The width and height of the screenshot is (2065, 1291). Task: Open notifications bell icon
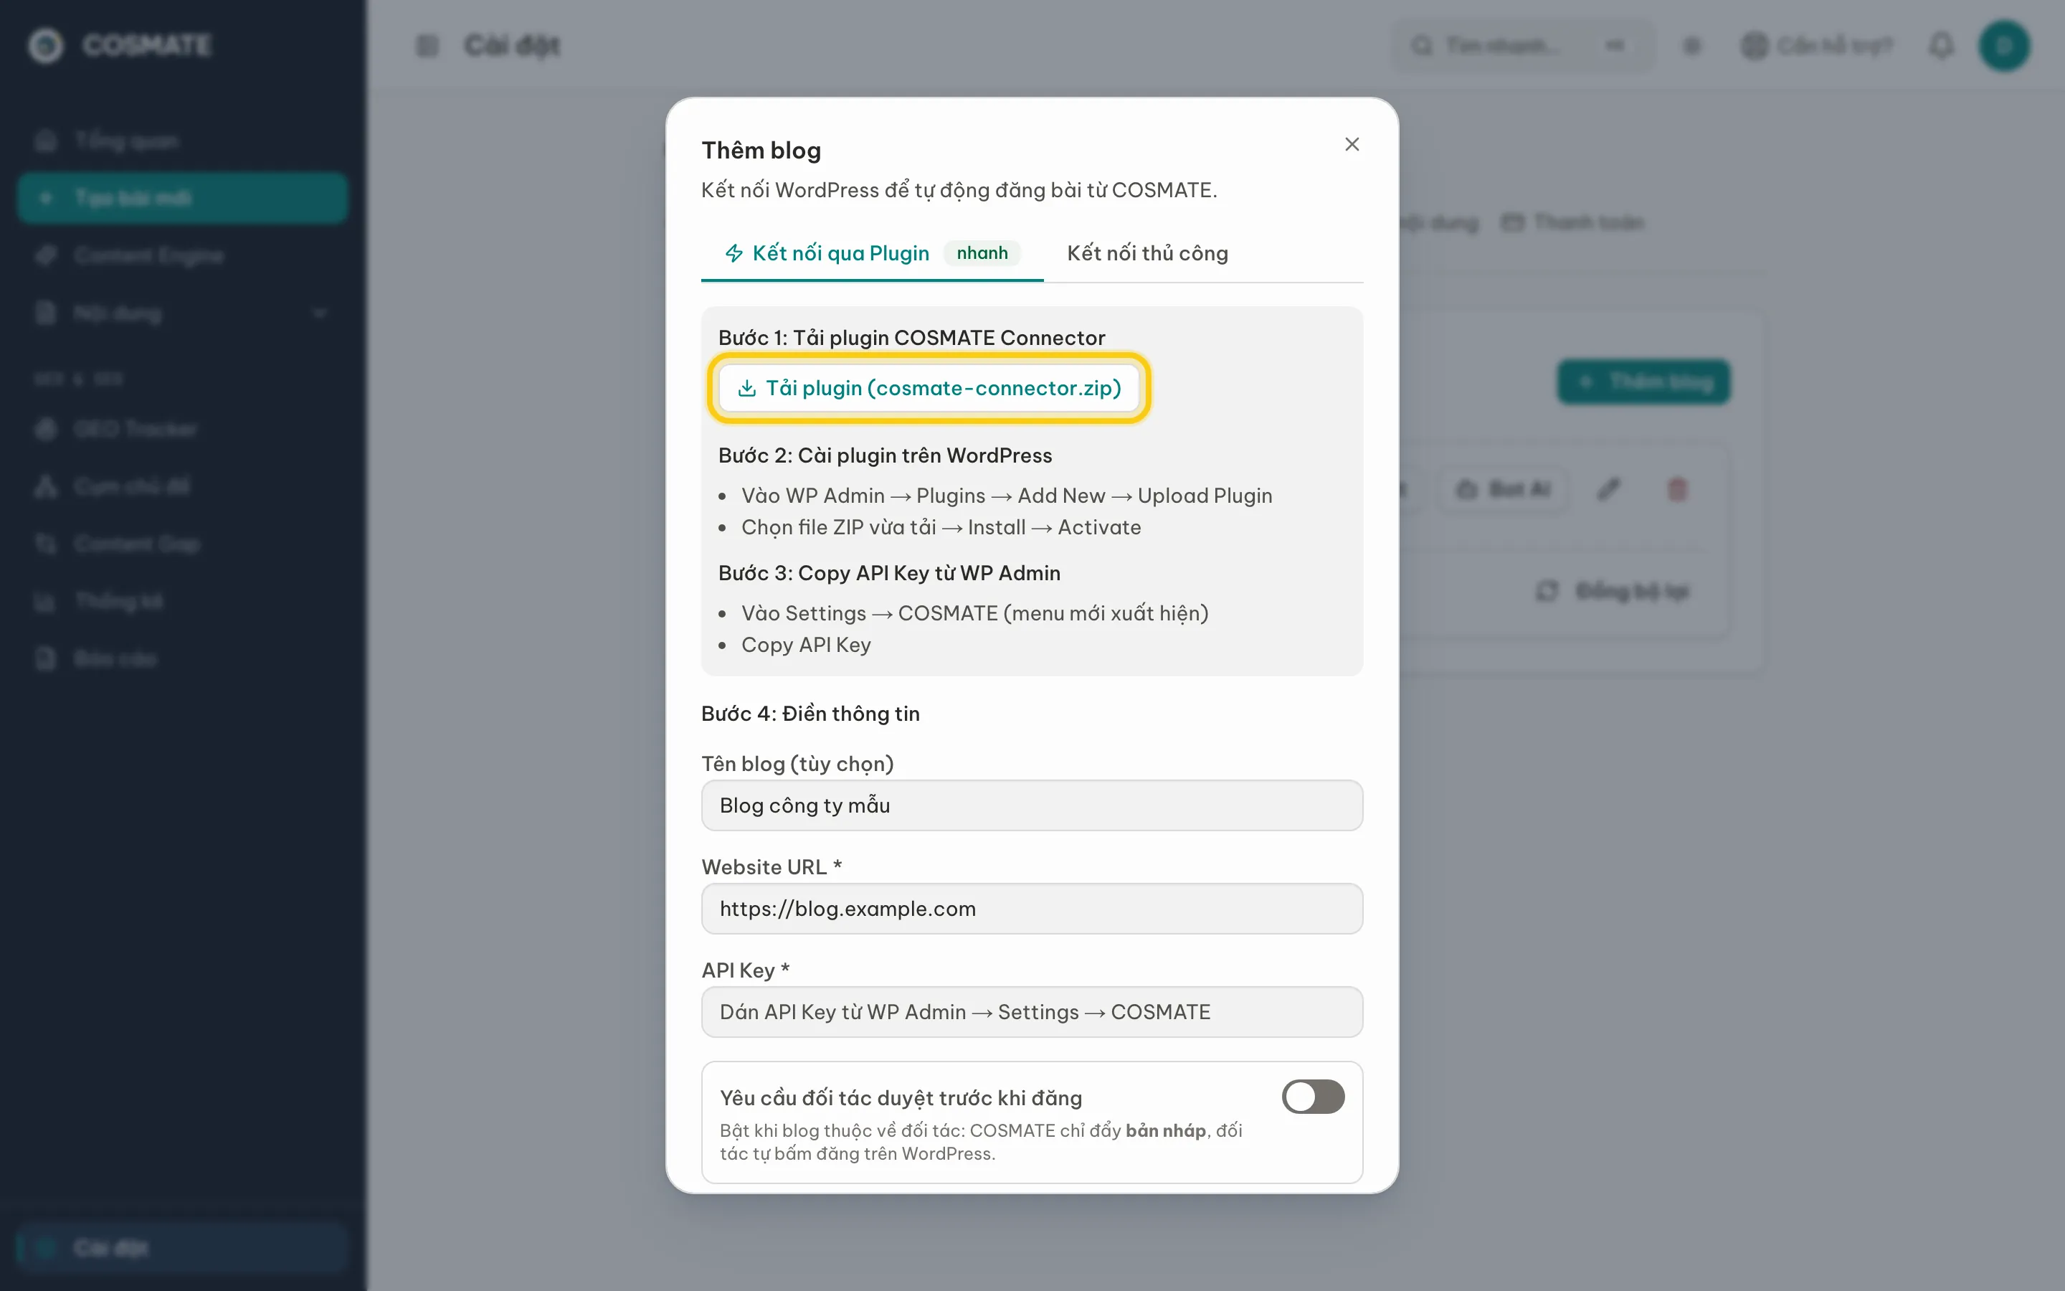tap(1941, 45)
